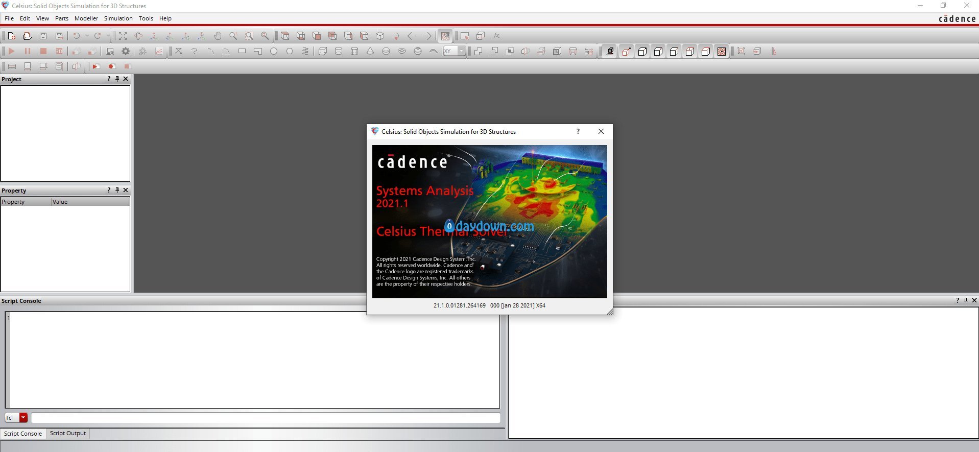
Task: Select the Hexagon polygon drawing tool
Action: pos(290,51)
